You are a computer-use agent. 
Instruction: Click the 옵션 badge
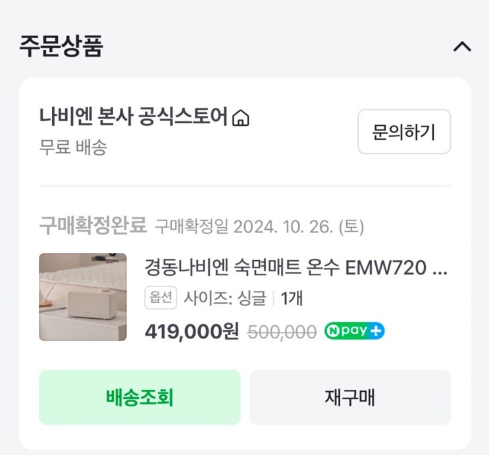tap(161, 298)
